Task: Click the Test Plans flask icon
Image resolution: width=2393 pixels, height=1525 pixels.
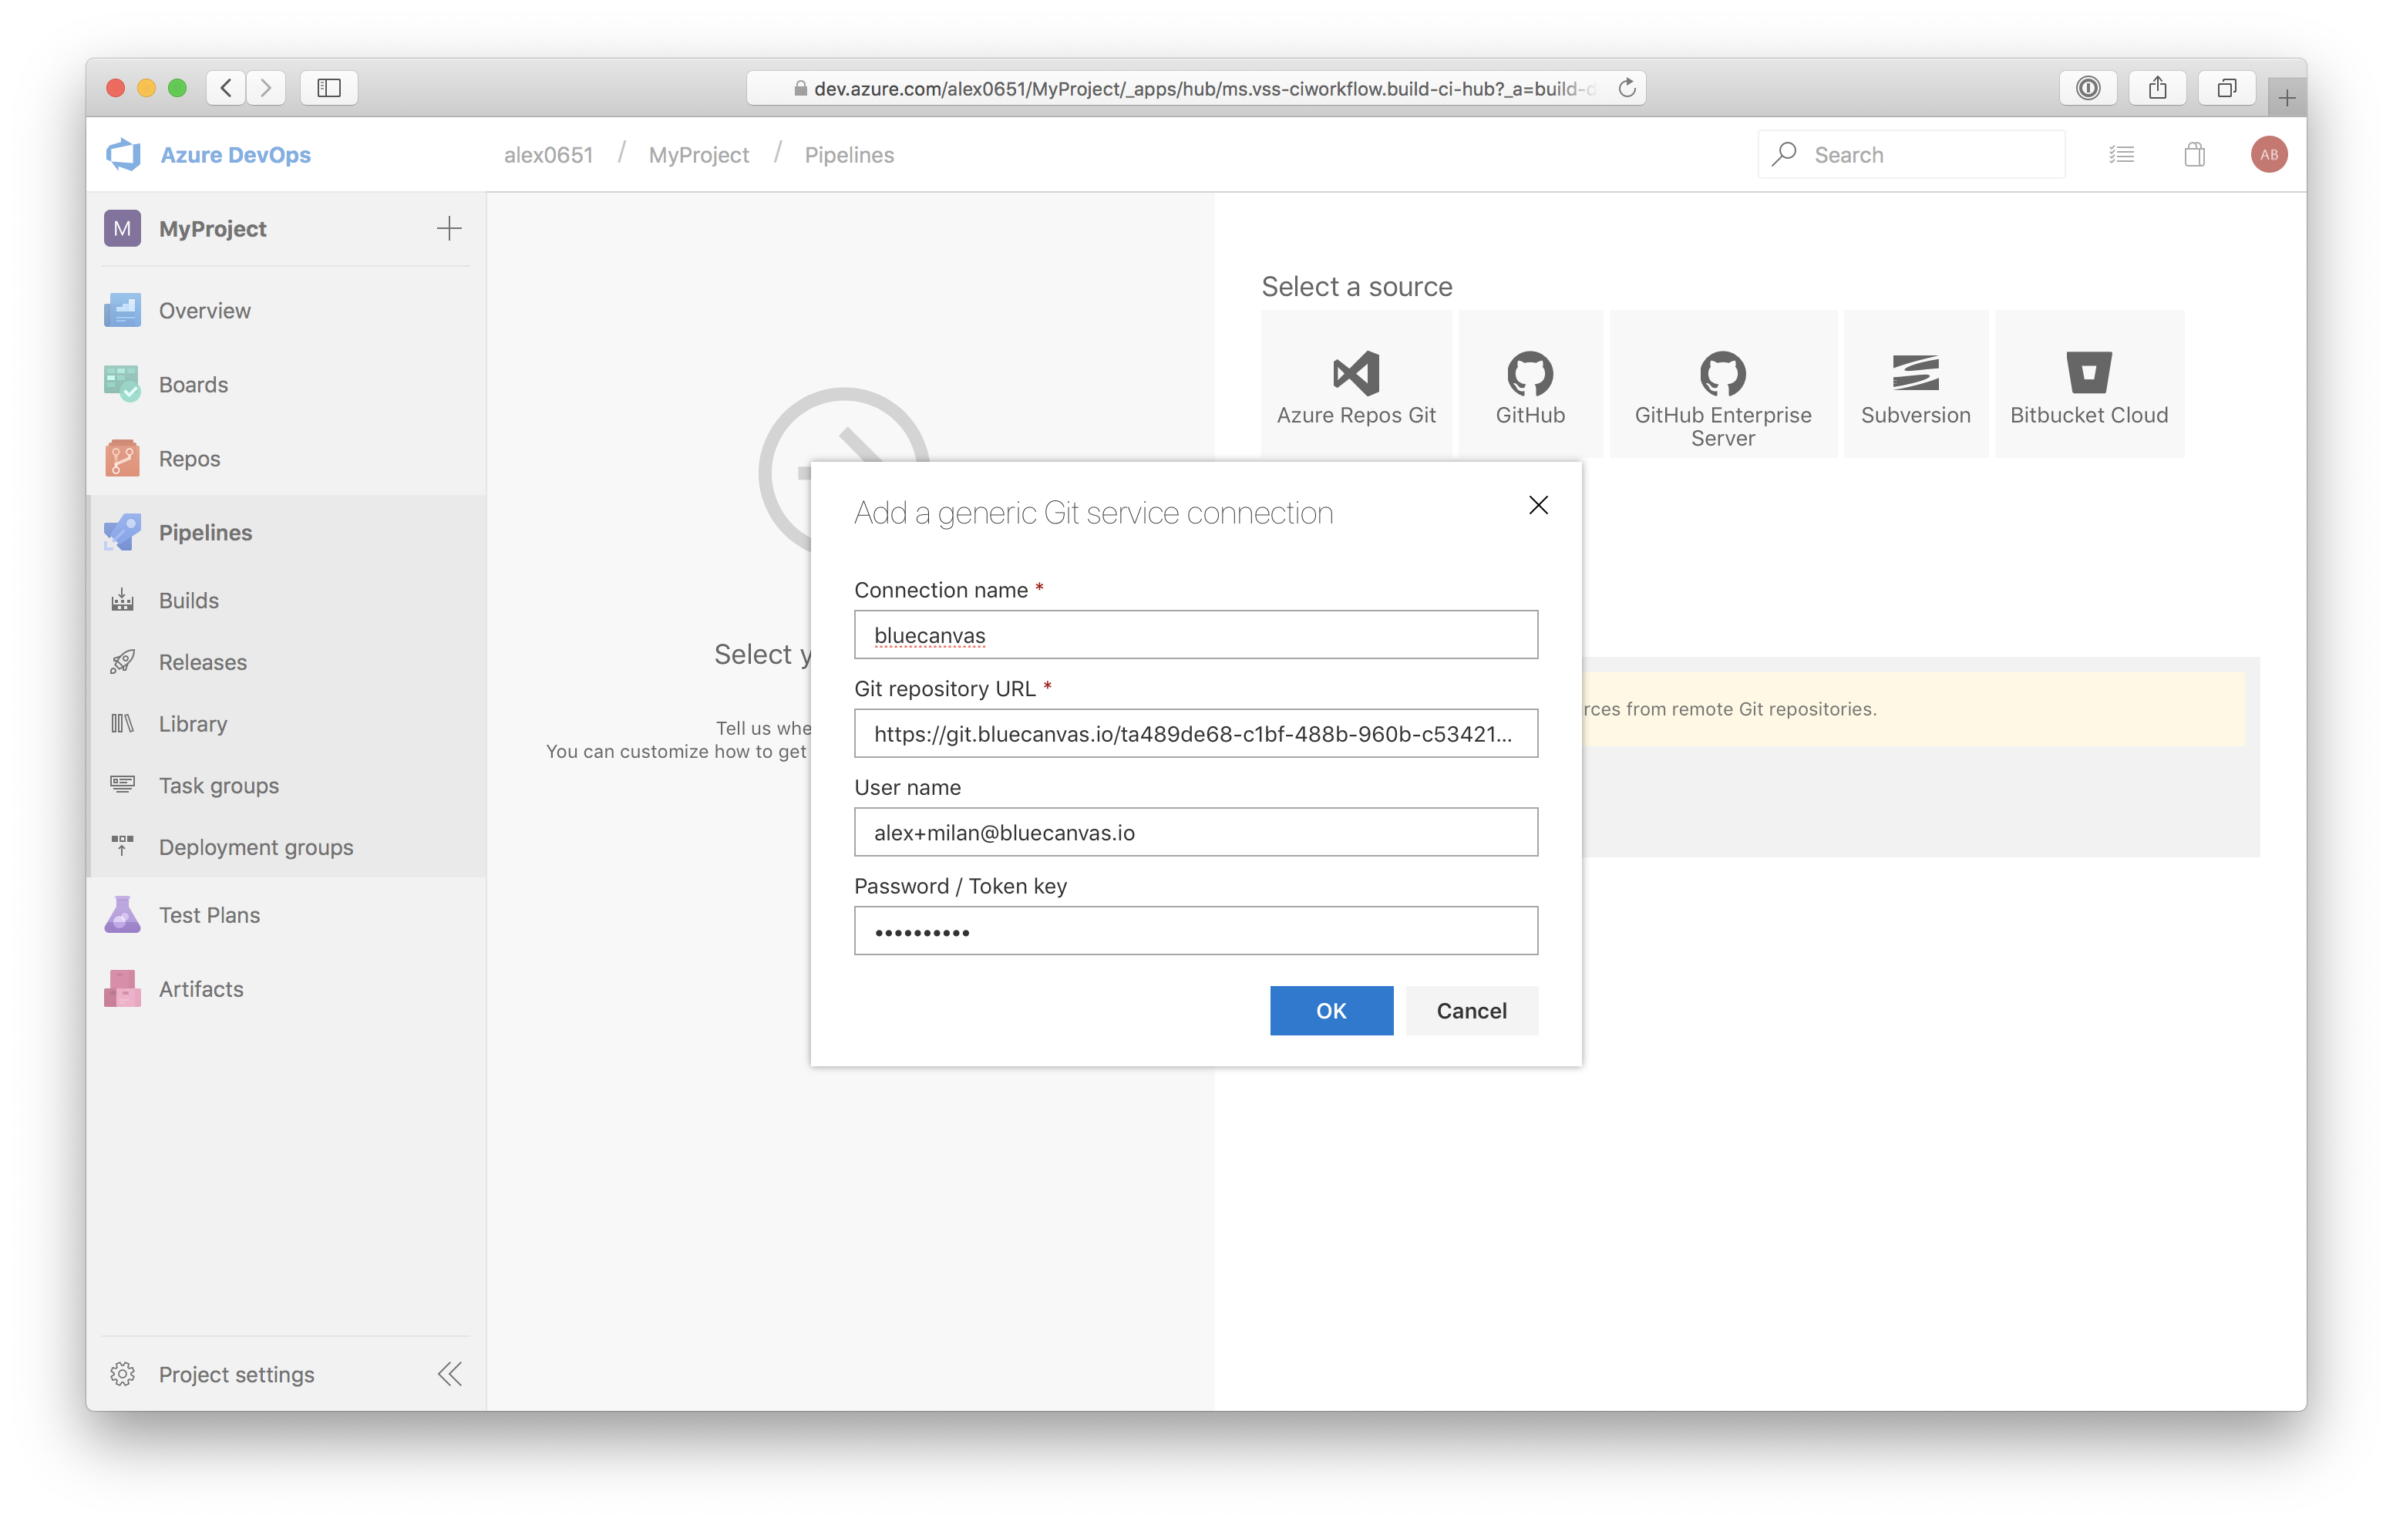Action: [123, 914]
